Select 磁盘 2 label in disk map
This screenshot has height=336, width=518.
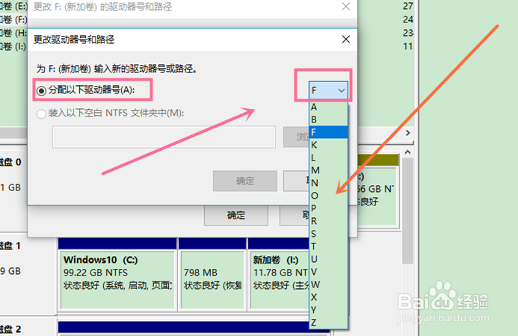coord(10,329)
